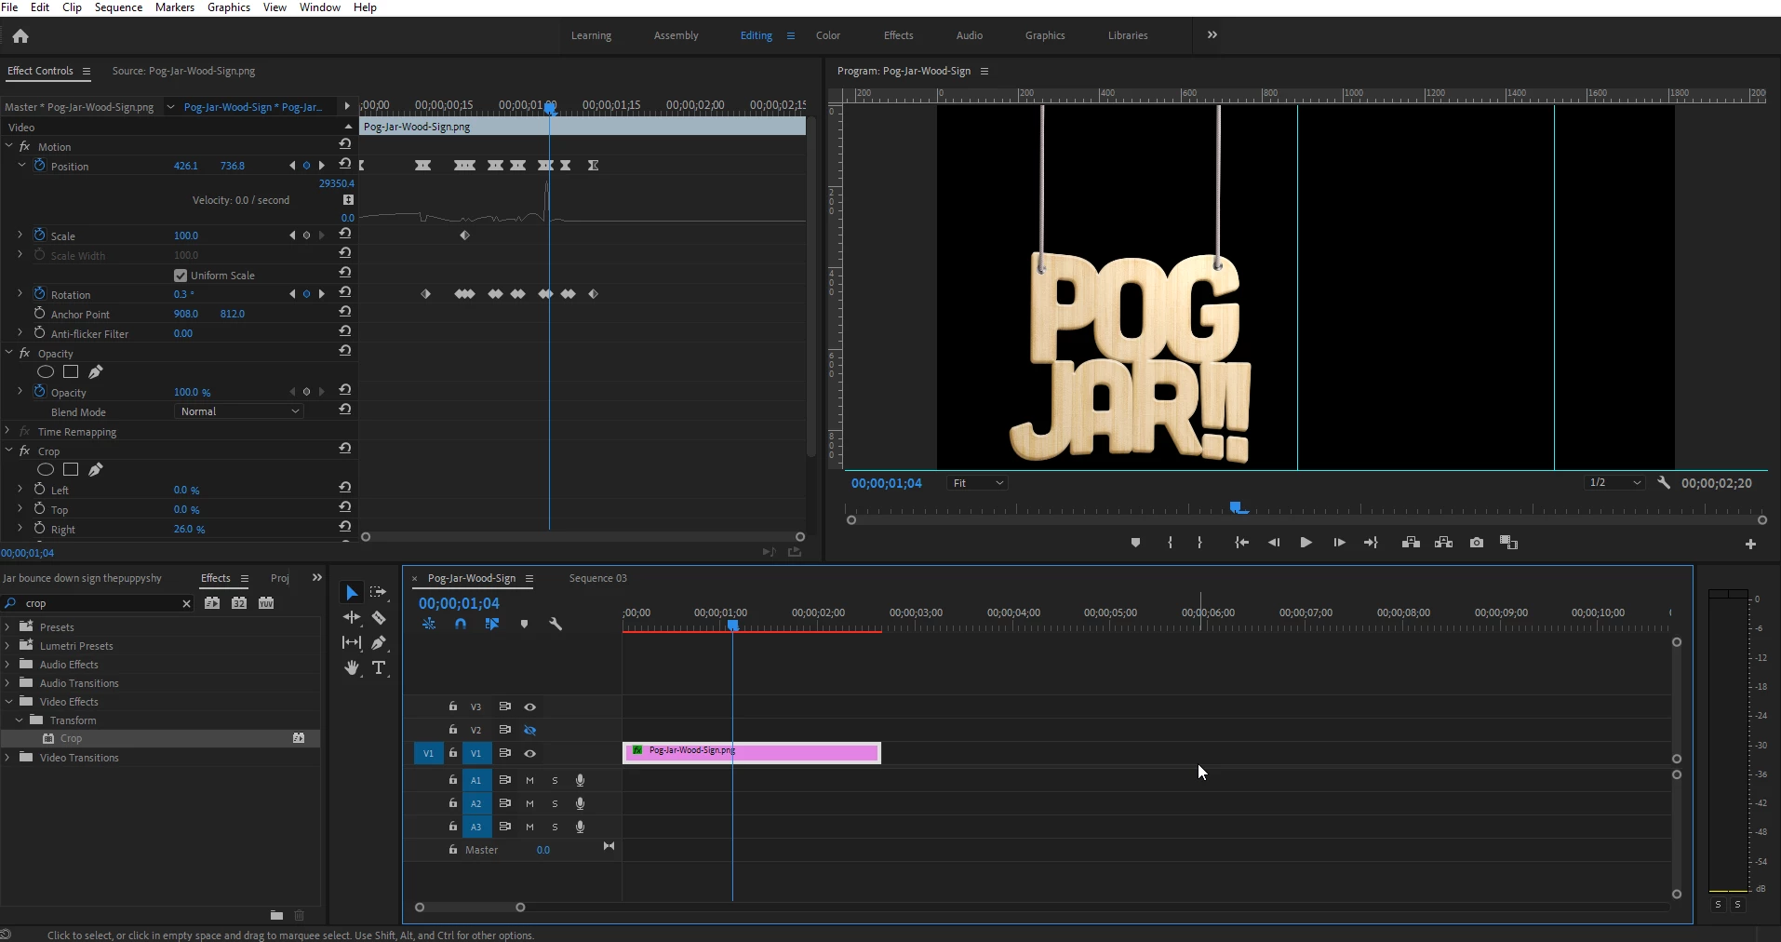
Task: Select the Razor tool
Action: (379, 617)
